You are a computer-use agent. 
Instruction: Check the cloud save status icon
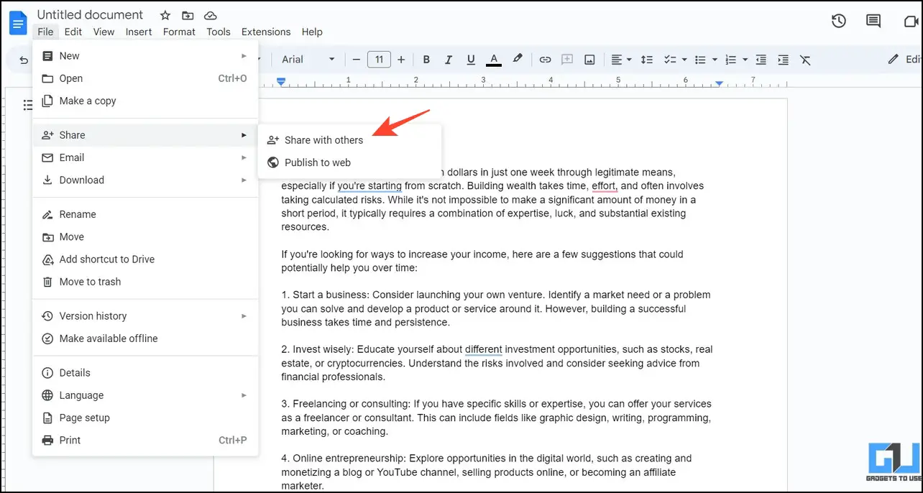(x=210, y=15)
